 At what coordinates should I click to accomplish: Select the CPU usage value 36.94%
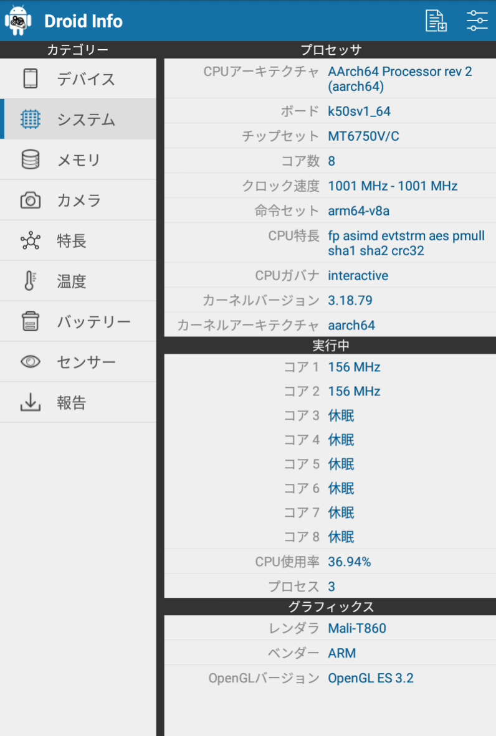pos(350,562)
